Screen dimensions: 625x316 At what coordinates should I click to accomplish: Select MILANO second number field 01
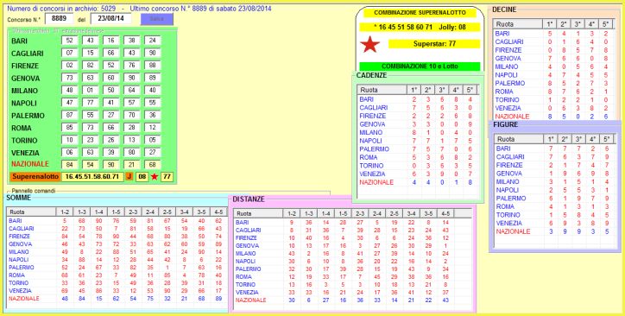91,91
